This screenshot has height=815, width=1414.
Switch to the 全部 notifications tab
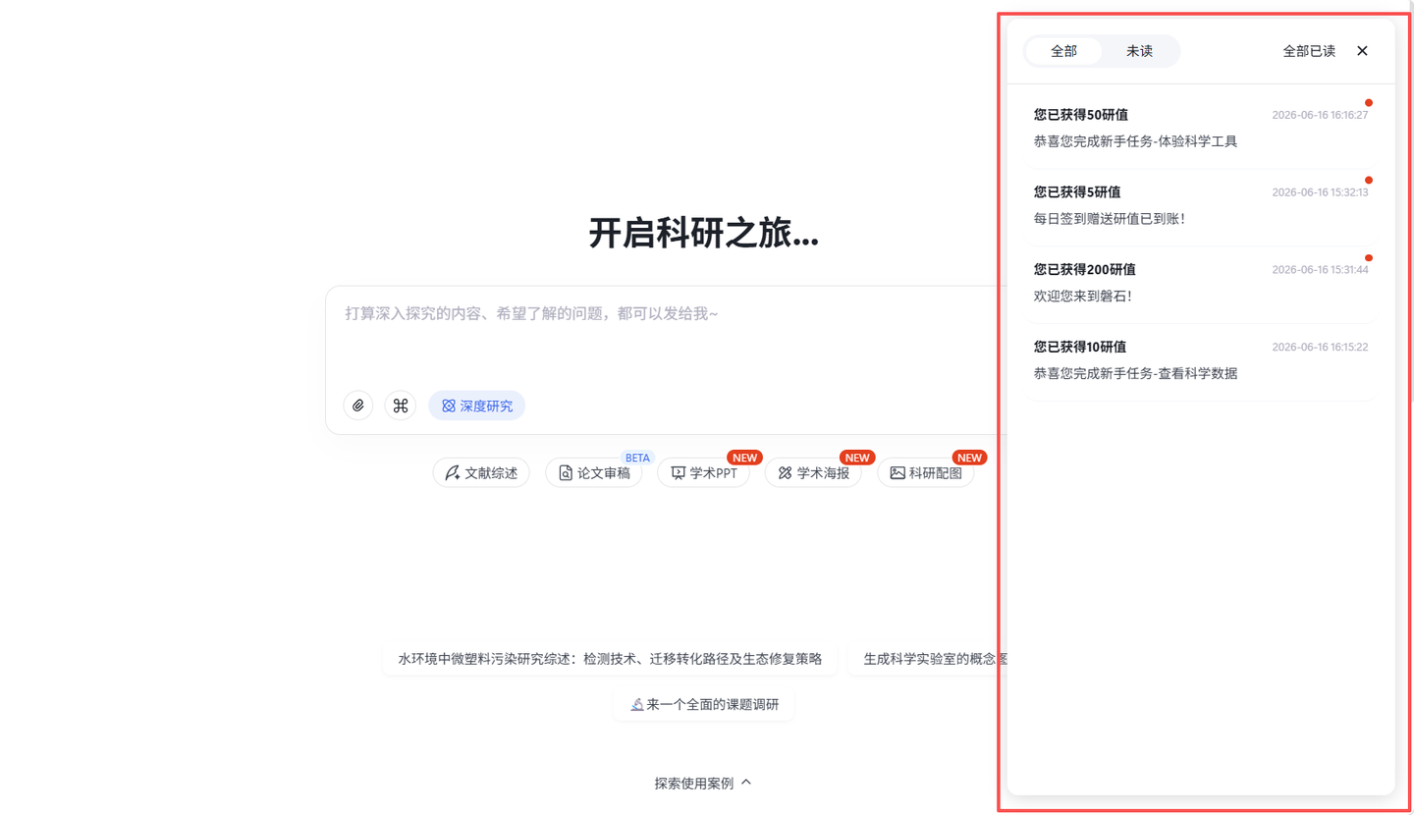coord(1063,51)
